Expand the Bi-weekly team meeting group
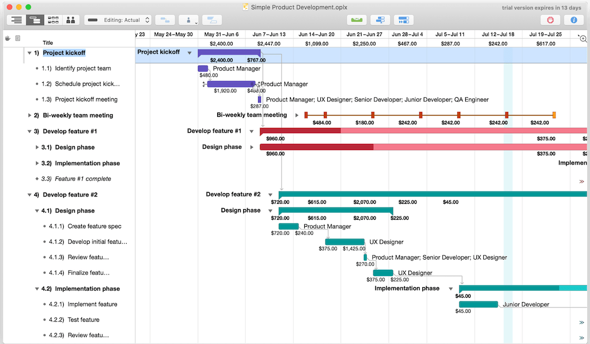The width and height of the screenshot is (590, 344). (x=29, y=115)
